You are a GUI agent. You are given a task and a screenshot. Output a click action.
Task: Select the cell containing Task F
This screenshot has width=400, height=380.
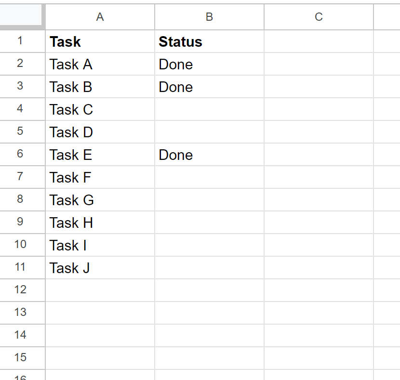(99, 177)
